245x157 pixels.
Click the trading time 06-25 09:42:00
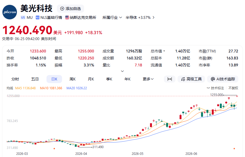pyautogui.click(x=27, y=39)
